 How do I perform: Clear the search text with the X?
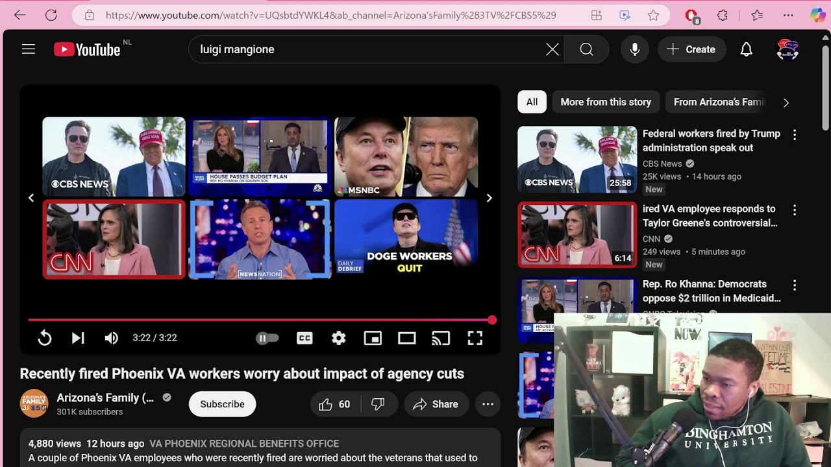pyautogui.click(x=552, y=49)
